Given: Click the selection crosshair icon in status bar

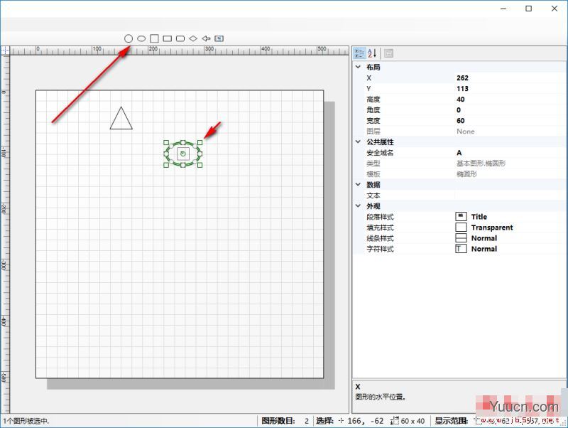Looking at the screenshot, I should pos(341,421).
